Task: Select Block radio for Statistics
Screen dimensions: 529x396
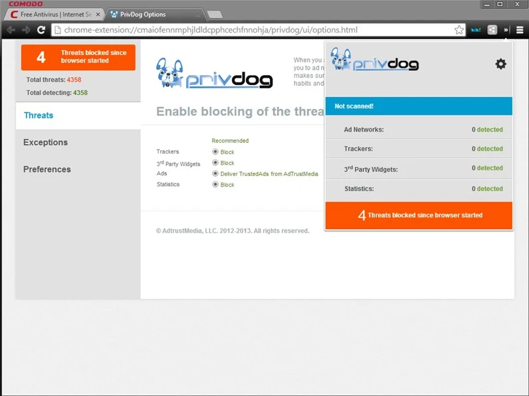Action: [215, 184]
